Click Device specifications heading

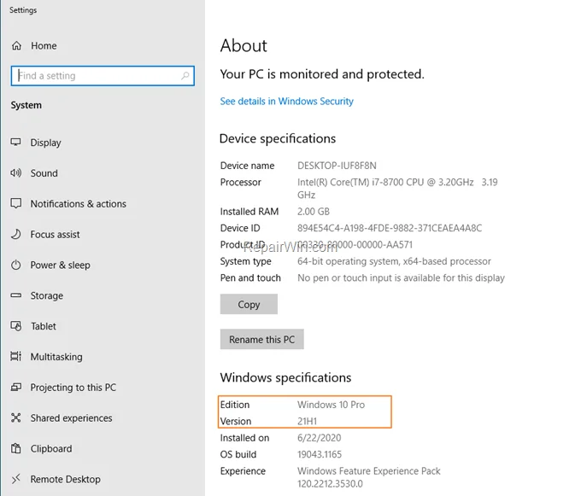coord(278,138)
